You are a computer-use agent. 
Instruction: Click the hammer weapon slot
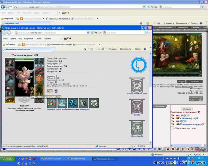coord(10,79)
